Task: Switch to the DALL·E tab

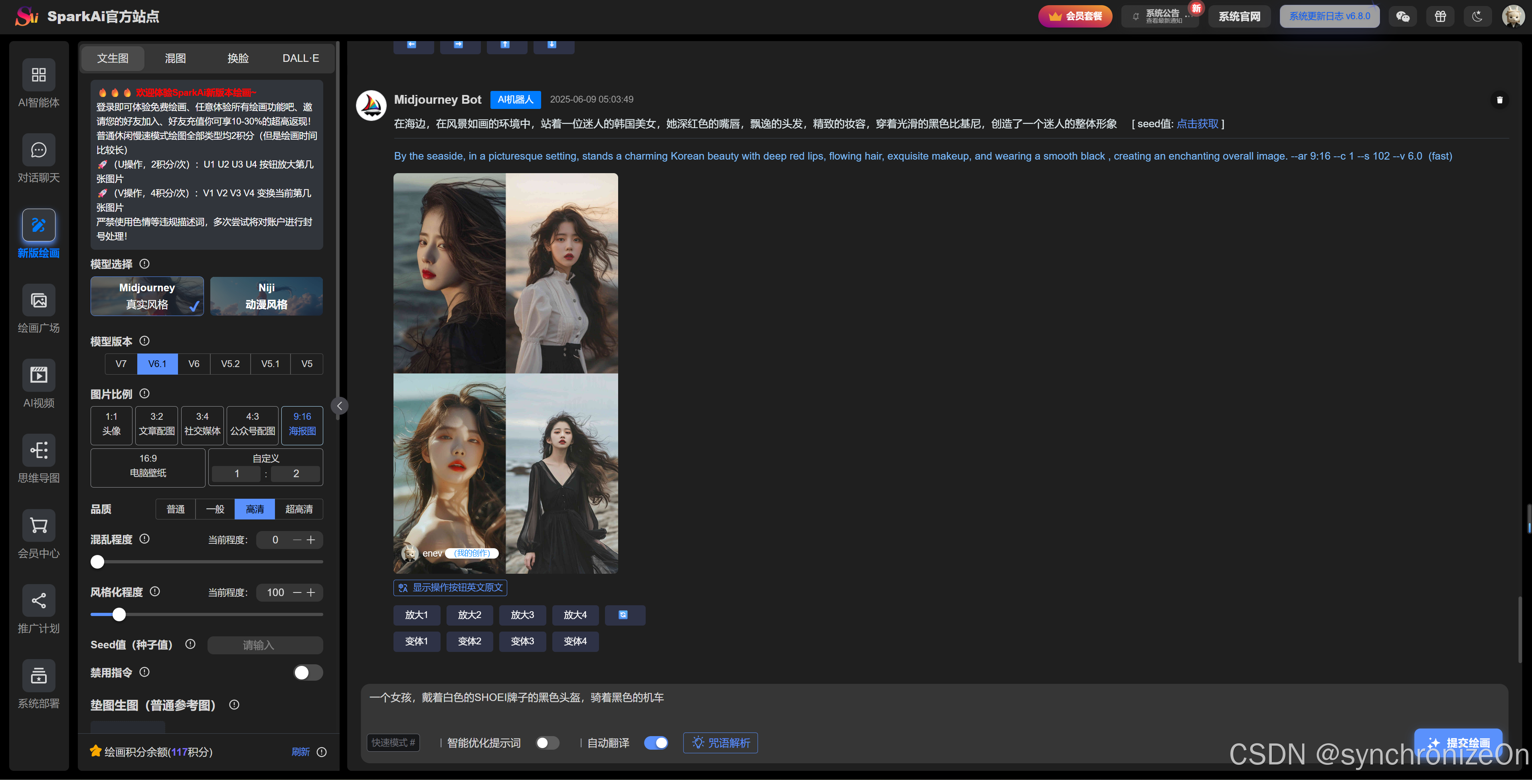Action: (x=300, y=58)
